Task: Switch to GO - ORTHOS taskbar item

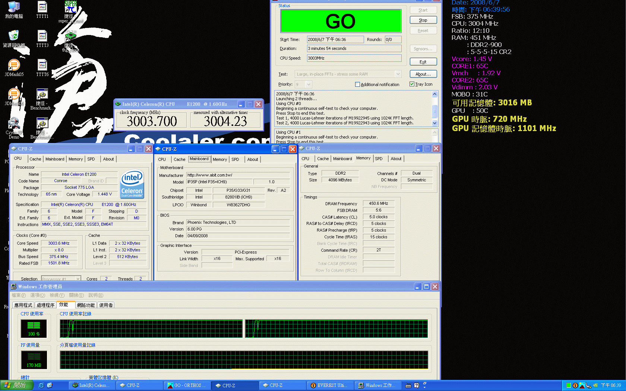Action: tap(187, 385)
